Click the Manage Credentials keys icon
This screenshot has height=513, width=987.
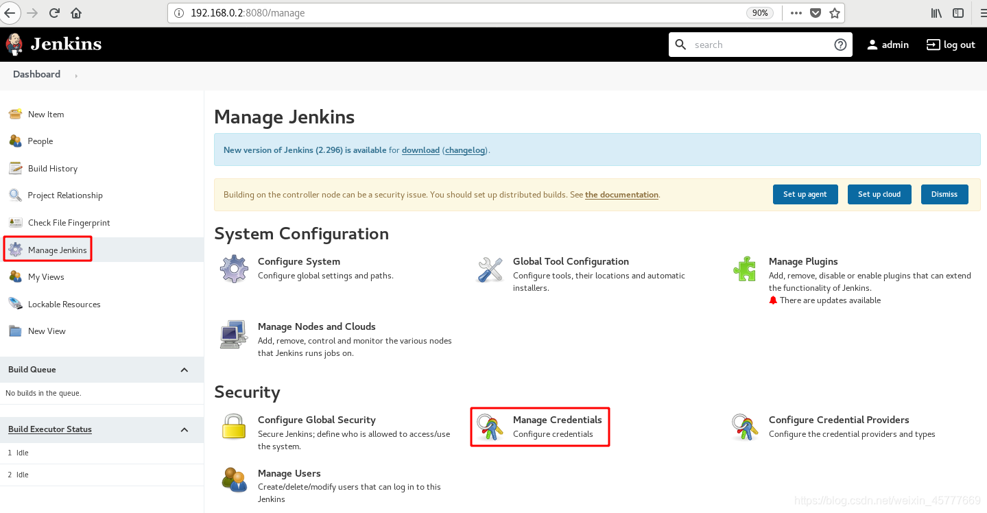pos(490,427)
